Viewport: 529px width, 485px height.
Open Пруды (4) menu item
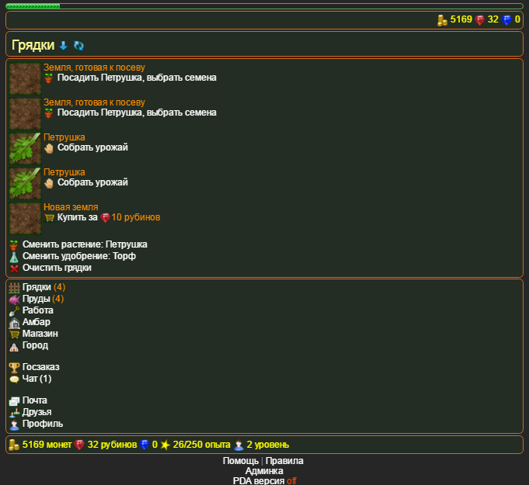point(43,299)
